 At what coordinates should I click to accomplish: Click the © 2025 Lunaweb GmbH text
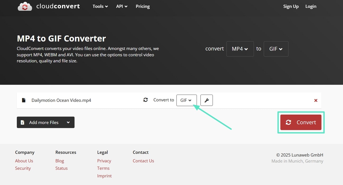pyautogui.click(x=300, y=155)
